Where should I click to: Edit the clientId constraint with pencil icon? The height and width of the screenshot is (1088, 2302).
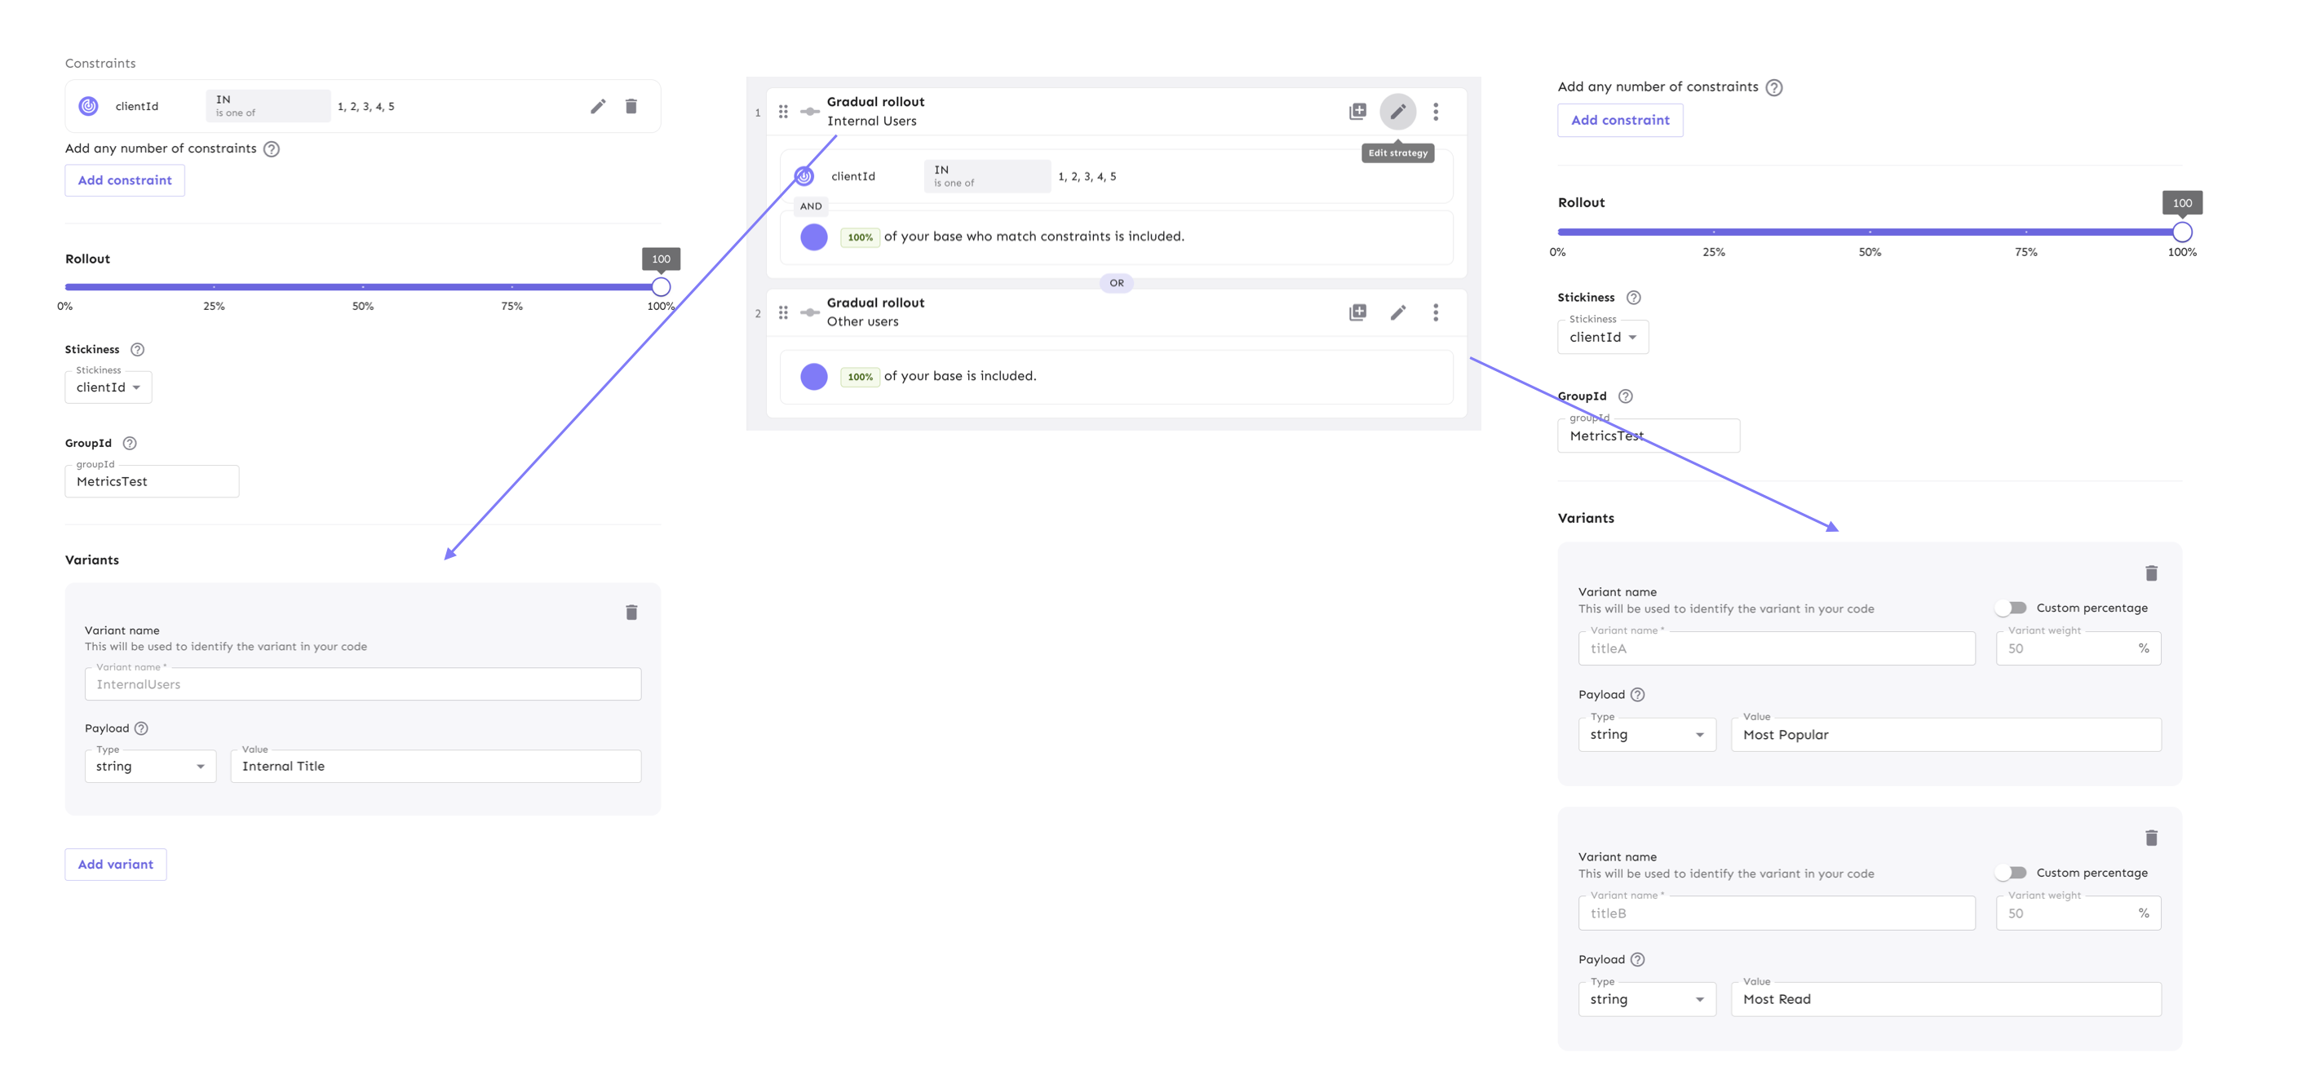pos(598,106)
